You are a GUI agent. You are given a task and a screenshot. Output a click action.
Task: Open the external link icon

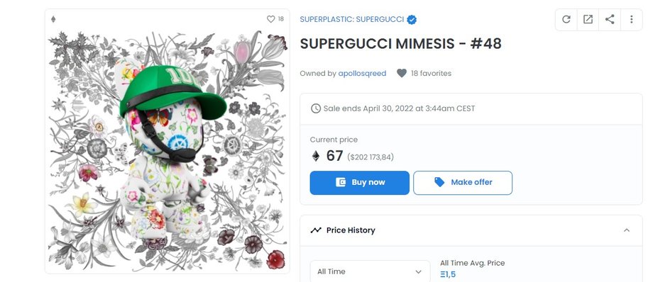coord(588,20)
